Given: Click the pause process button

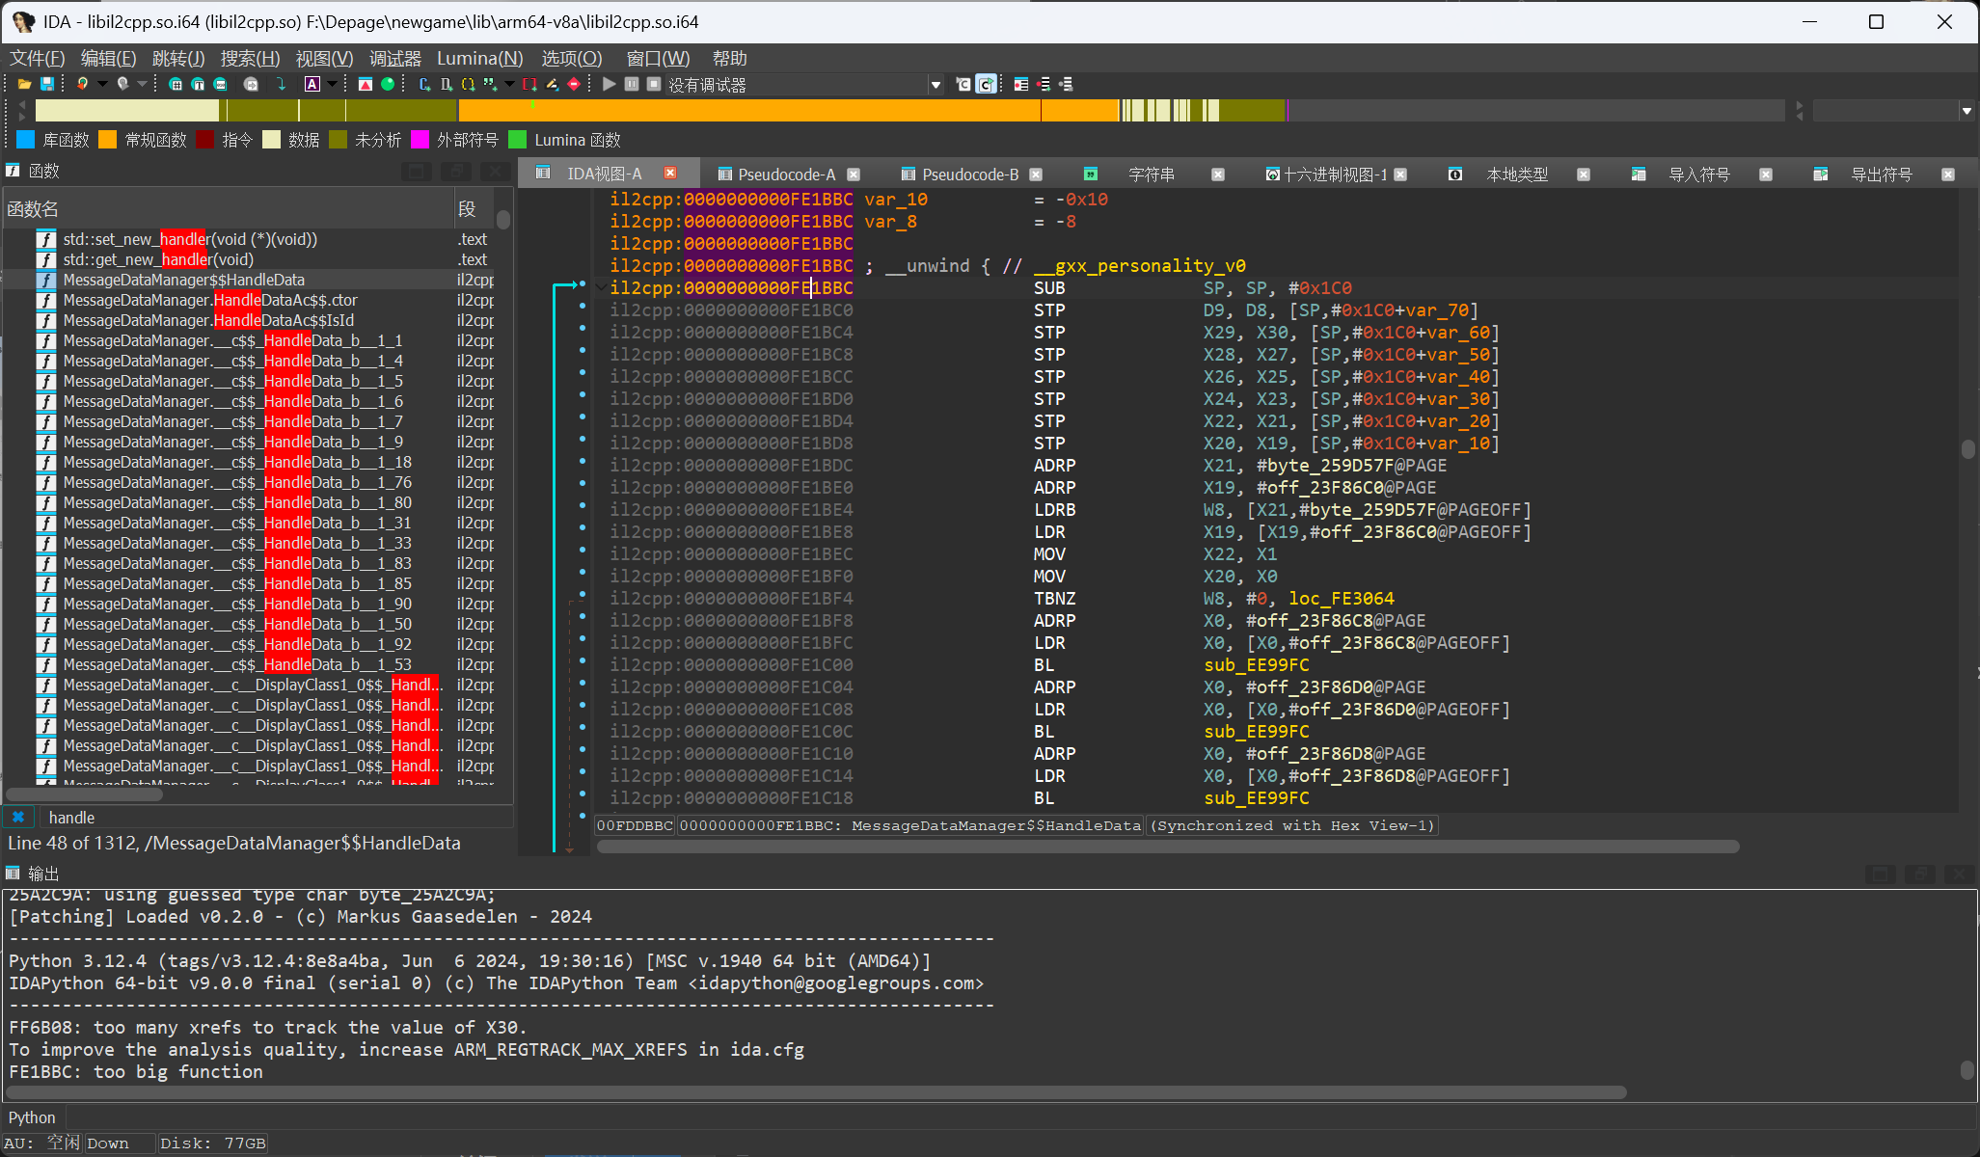Looking at the screenshot, I should coord(632,85).
